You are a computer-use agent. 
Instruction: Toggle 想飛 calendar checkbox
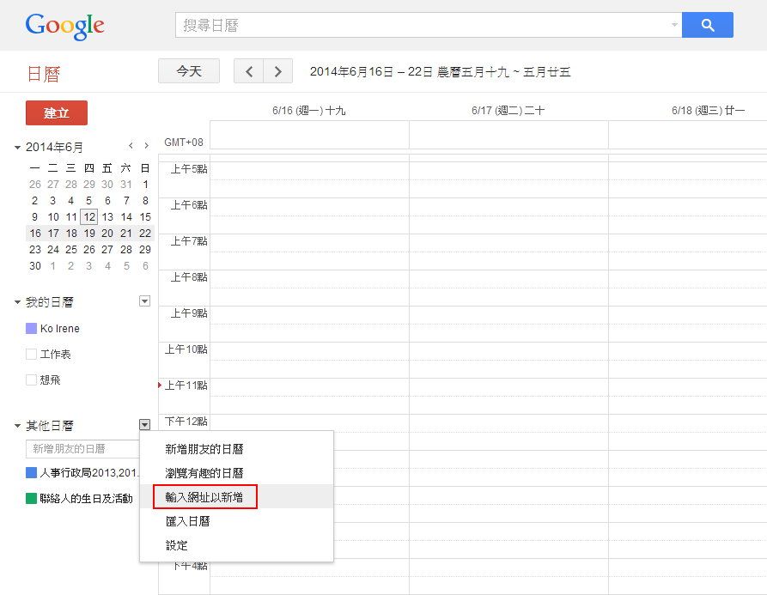coord(32,380)
